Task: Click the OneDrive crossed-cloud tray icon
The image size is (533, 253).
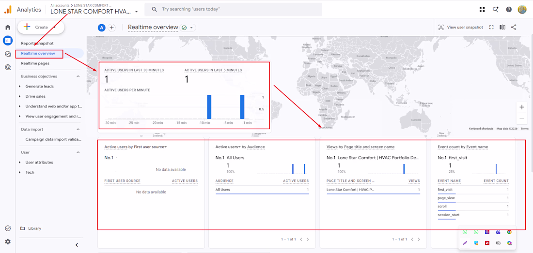Action: (498, 243)
